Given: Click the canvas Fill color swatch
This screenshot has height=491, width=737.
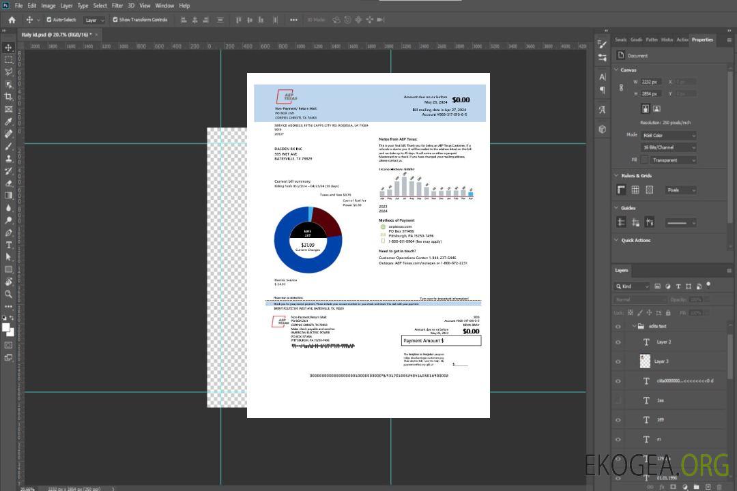Looking at the screenshot, I should 644,160.
